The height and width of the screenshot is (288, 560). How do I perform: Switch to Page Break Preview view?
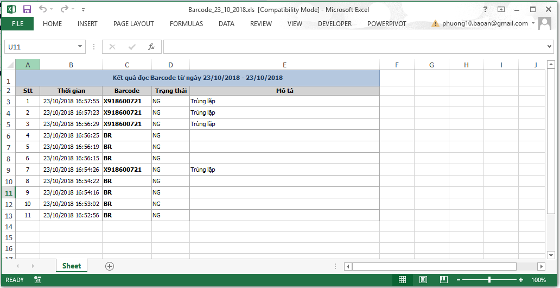[443, 280]
